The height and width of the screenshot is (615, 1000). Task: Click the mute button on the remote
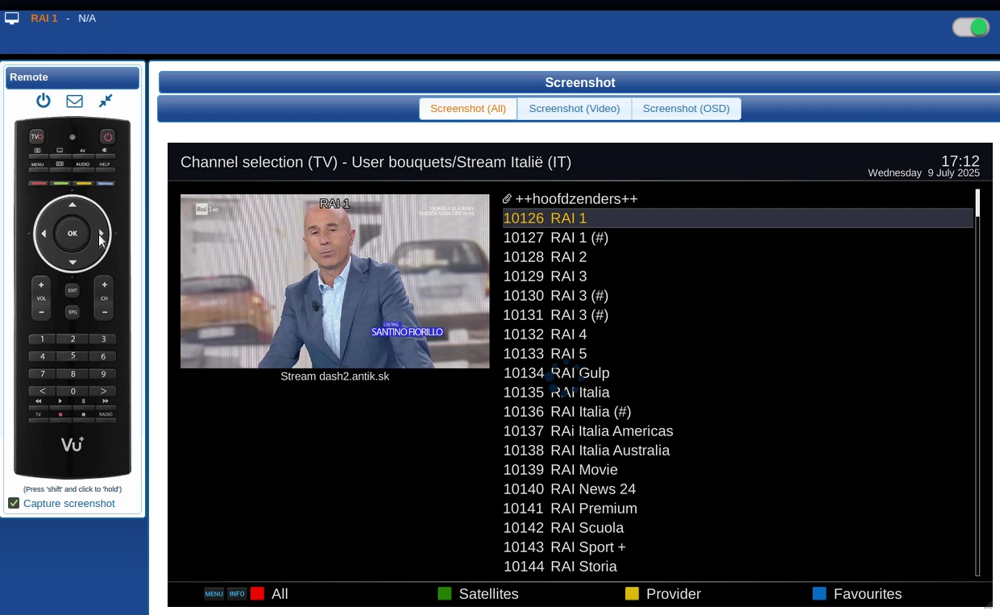[x=105, y=153]
